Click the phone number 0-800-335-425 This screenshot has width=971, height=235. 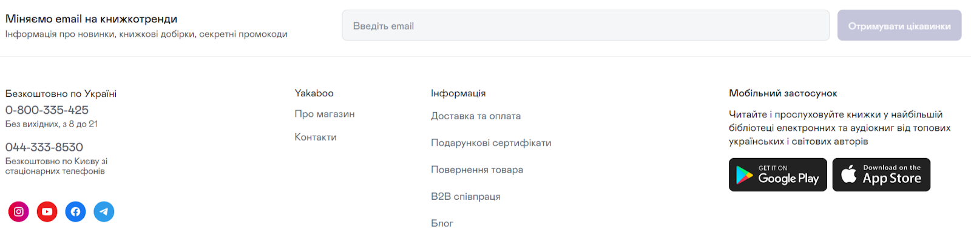pos(47,110)
